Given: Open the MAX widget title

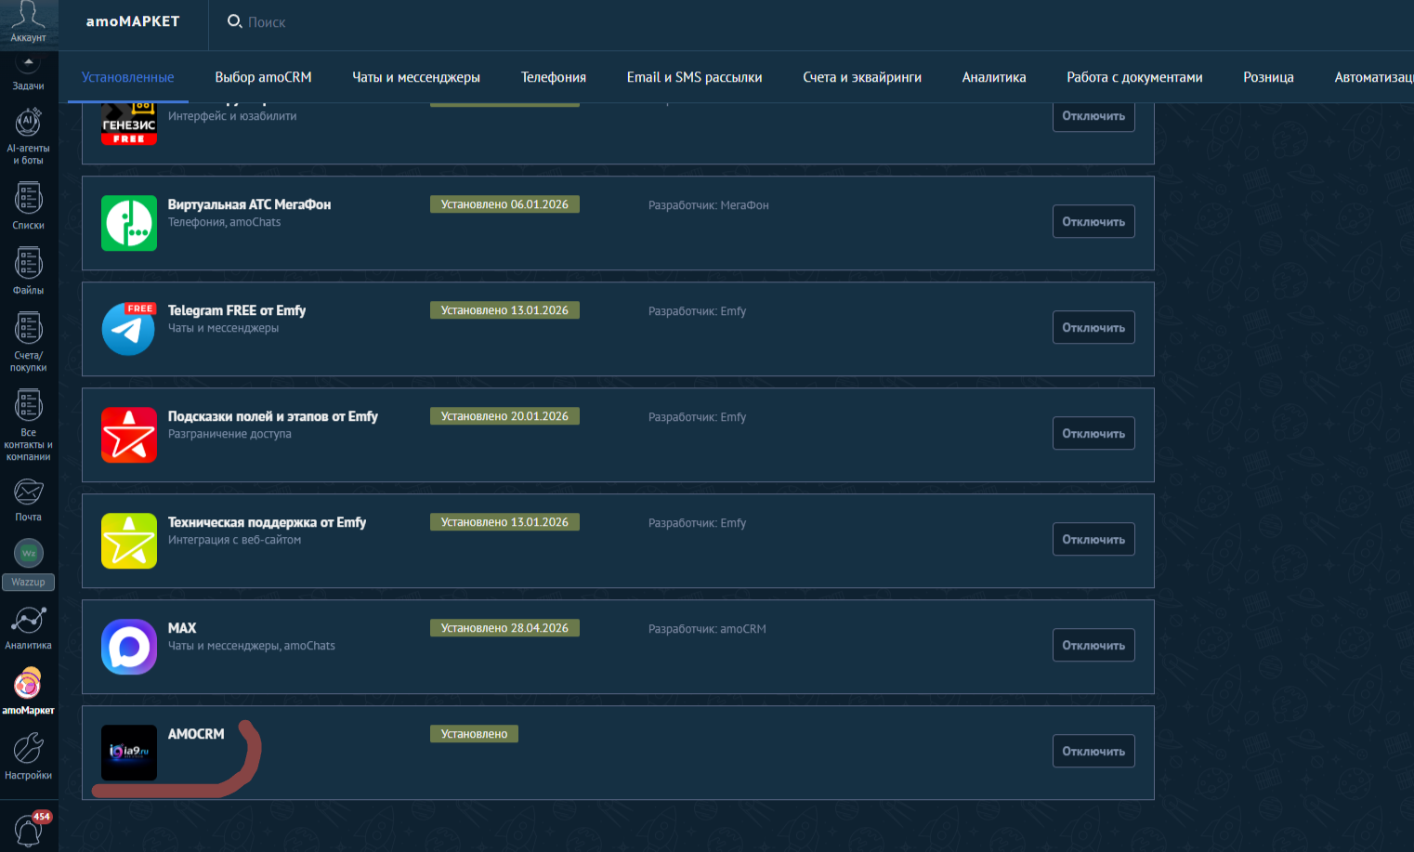Looking at the screenshot, I should pyautogui.click(x=182, y=628).
